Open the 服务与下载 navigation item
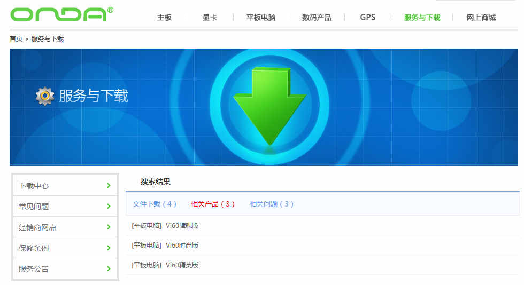The width and height of the screenshot is (524, 285). pos(422,18)
